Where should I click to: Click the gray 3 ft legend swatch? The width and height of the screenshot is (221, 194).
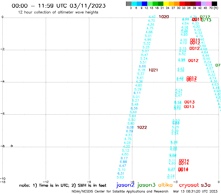click(x=129, y=4)
